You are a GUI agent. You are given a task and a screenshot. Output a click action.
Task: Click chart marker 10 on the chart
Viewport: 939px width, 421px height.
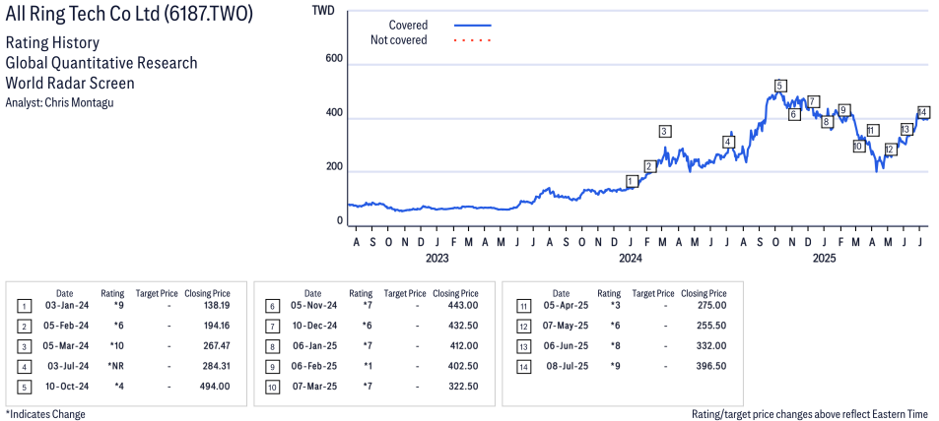point(859,146)
